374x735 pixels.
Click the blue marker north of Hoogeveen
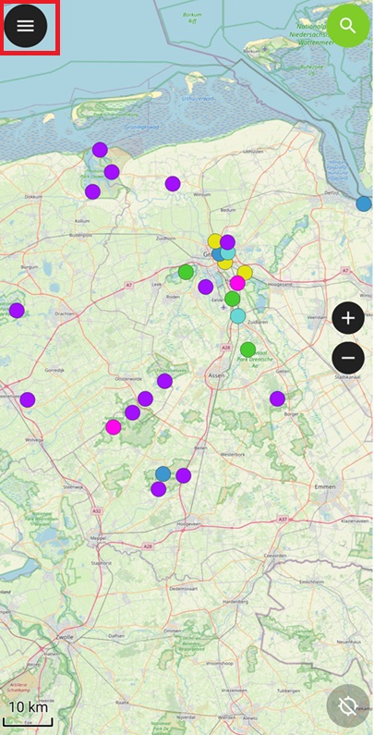point(163,473)
